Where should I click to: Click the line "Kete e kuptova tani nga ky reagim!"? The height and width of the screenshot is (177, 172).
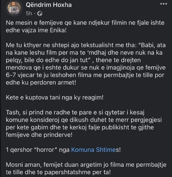(x=54, y=98)
